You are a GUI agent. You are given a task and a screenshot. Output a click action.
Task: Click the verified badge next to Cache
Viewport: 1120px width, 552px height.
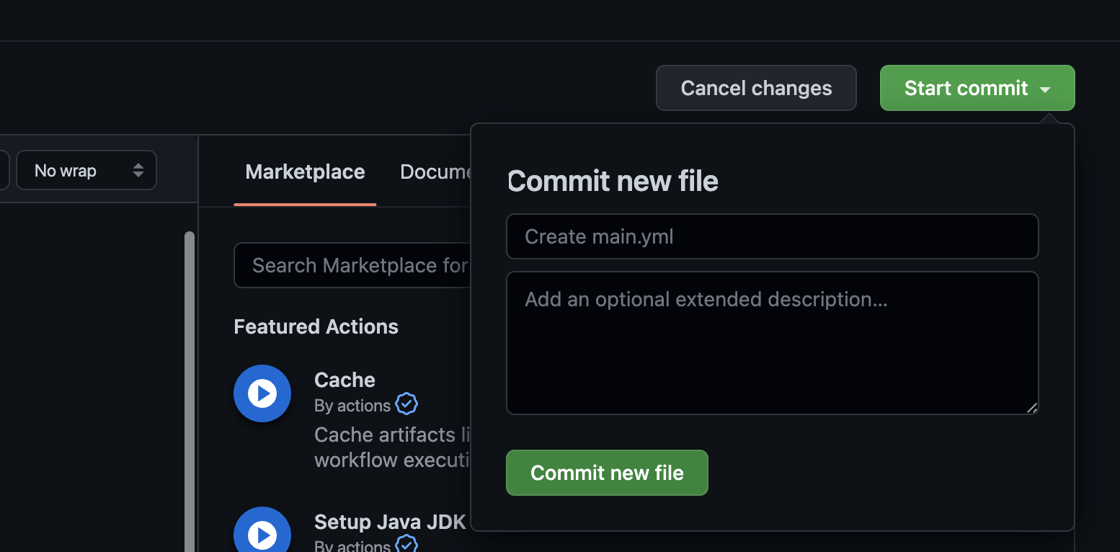(x=406, y=404)
